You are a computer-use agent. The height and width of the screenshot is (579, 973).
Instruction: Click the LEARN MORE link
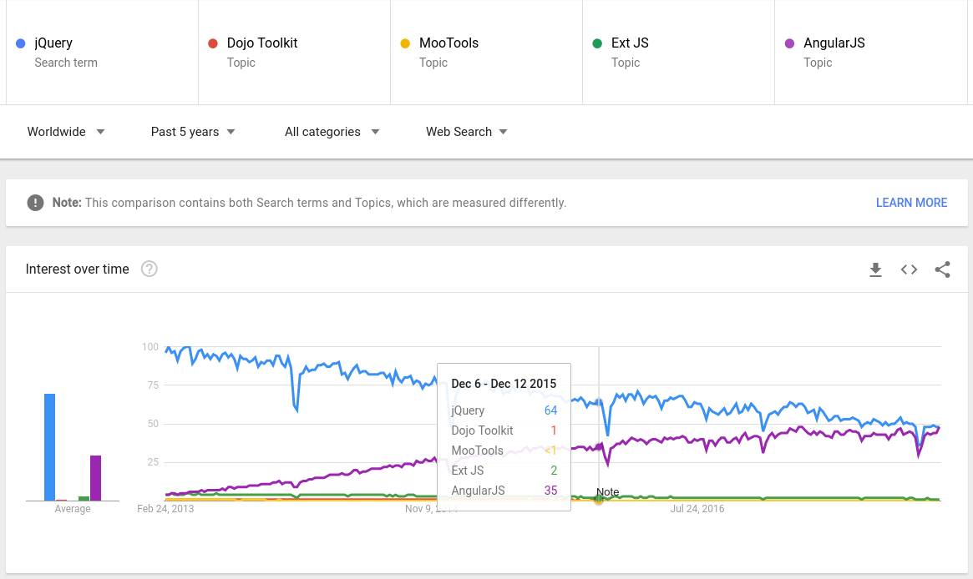click(x=911, y=203)
